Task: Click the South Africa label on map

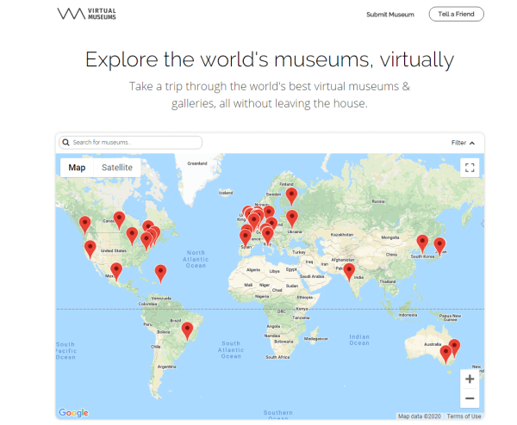Action: pyautogui.click(x=277, y=357)
